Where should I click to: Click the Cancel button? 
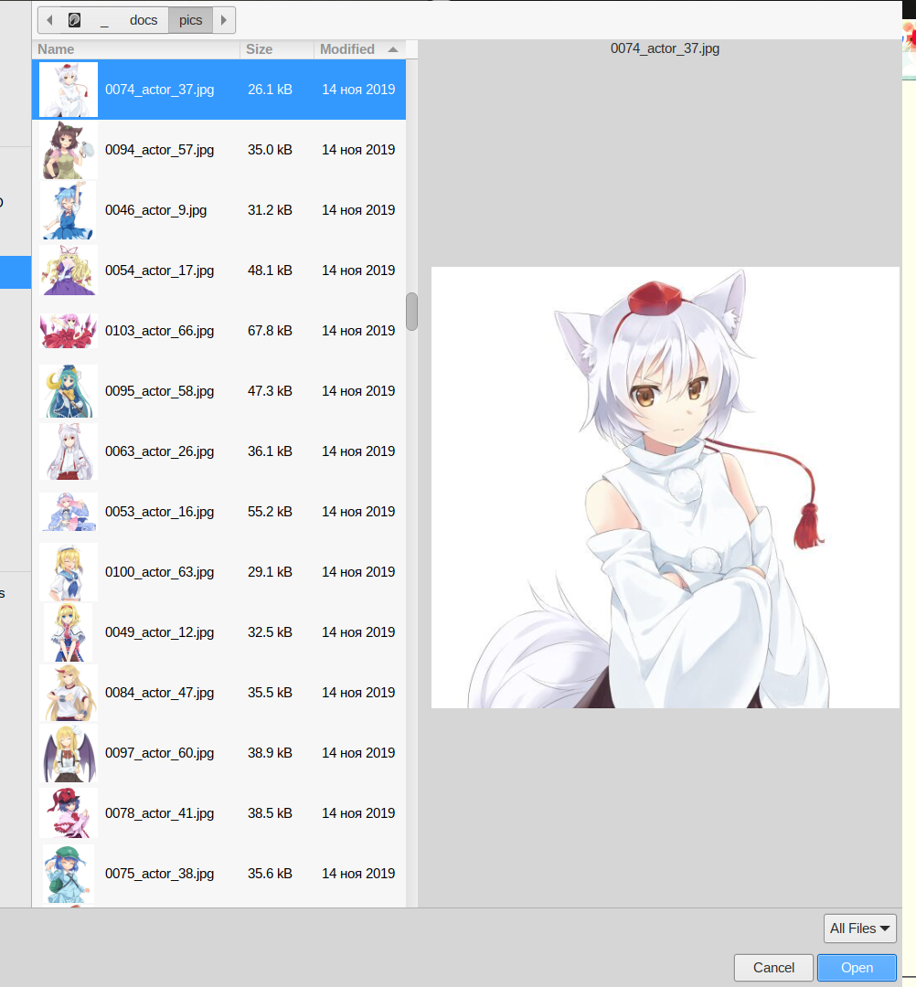[x=773, y=968]
